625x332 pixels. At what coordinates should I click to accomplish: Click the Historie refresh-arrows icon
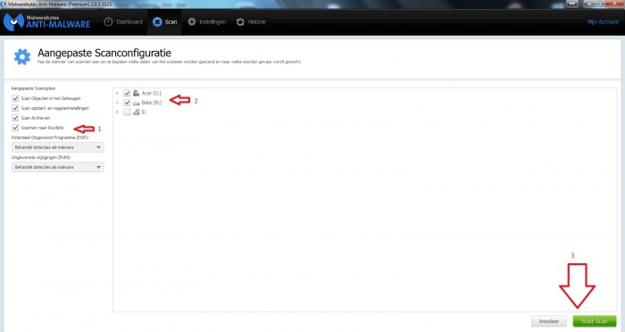(x=240, y=22)
